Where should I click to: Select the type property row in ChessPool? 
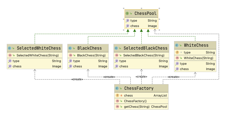141,20
